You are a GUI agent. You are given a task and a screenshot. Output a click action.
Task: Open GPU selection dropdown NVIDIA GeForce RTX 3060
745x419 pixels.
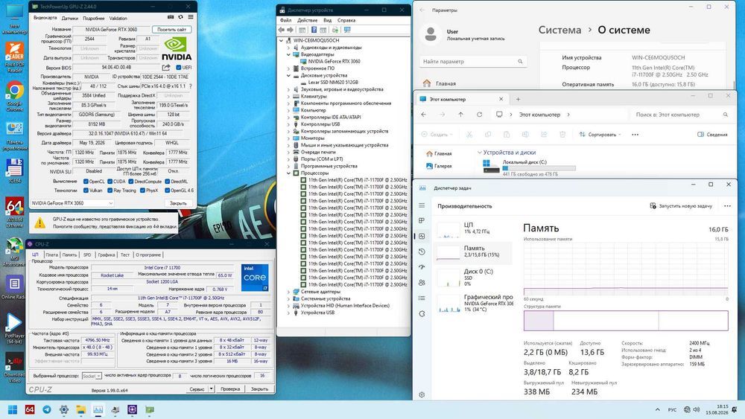click(72, 203)
